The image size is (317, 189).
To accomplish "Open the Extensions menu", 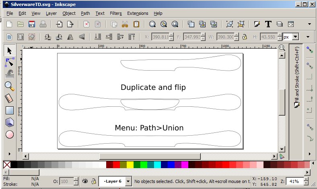I will click(x=138, y=13).
